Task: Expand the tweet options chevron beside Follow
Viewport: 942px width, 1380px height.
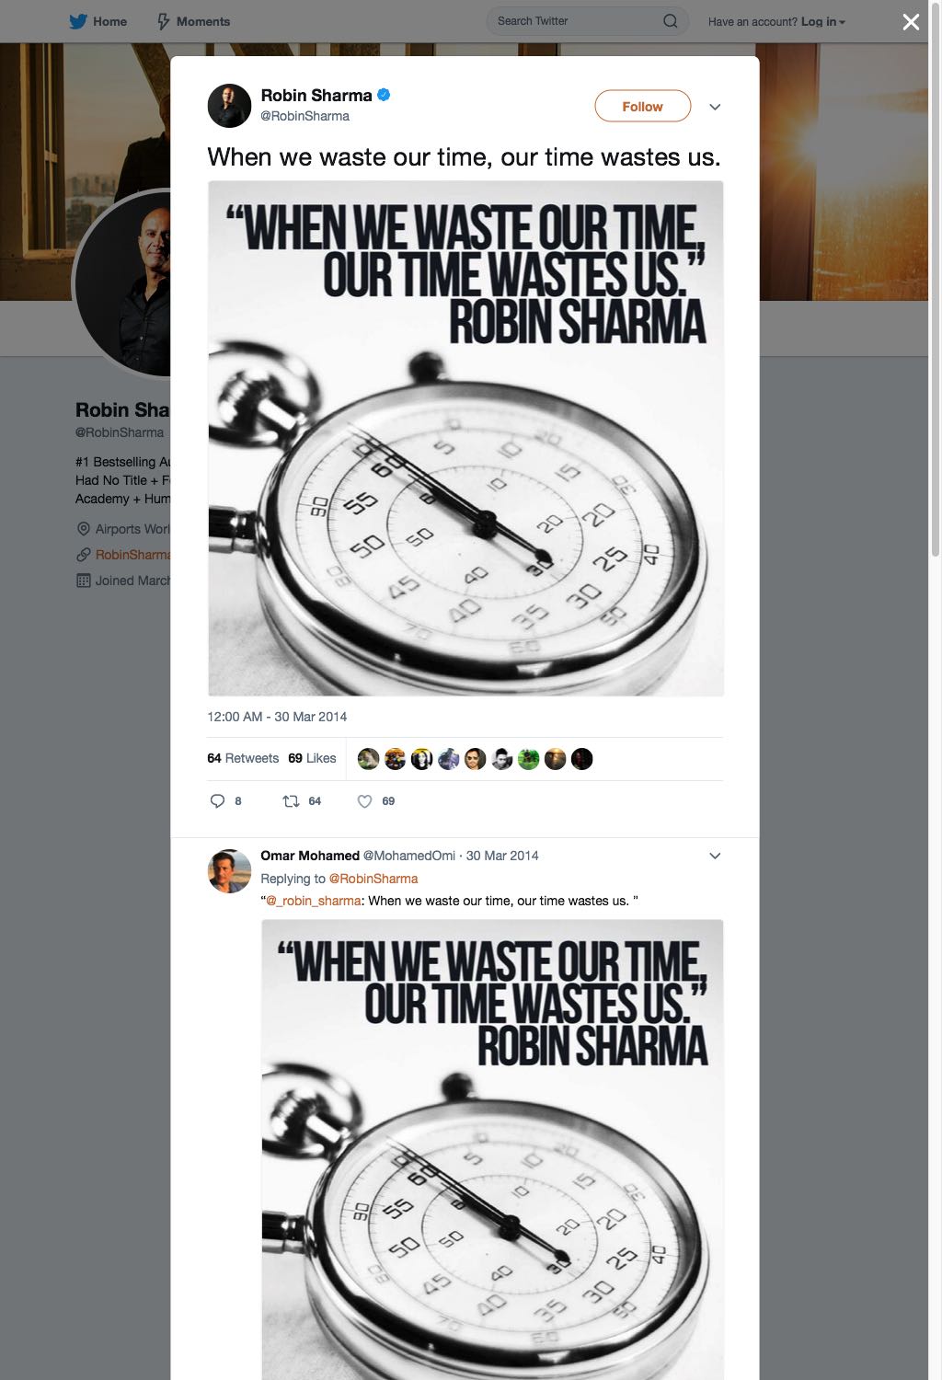Action: click(715, 107)
